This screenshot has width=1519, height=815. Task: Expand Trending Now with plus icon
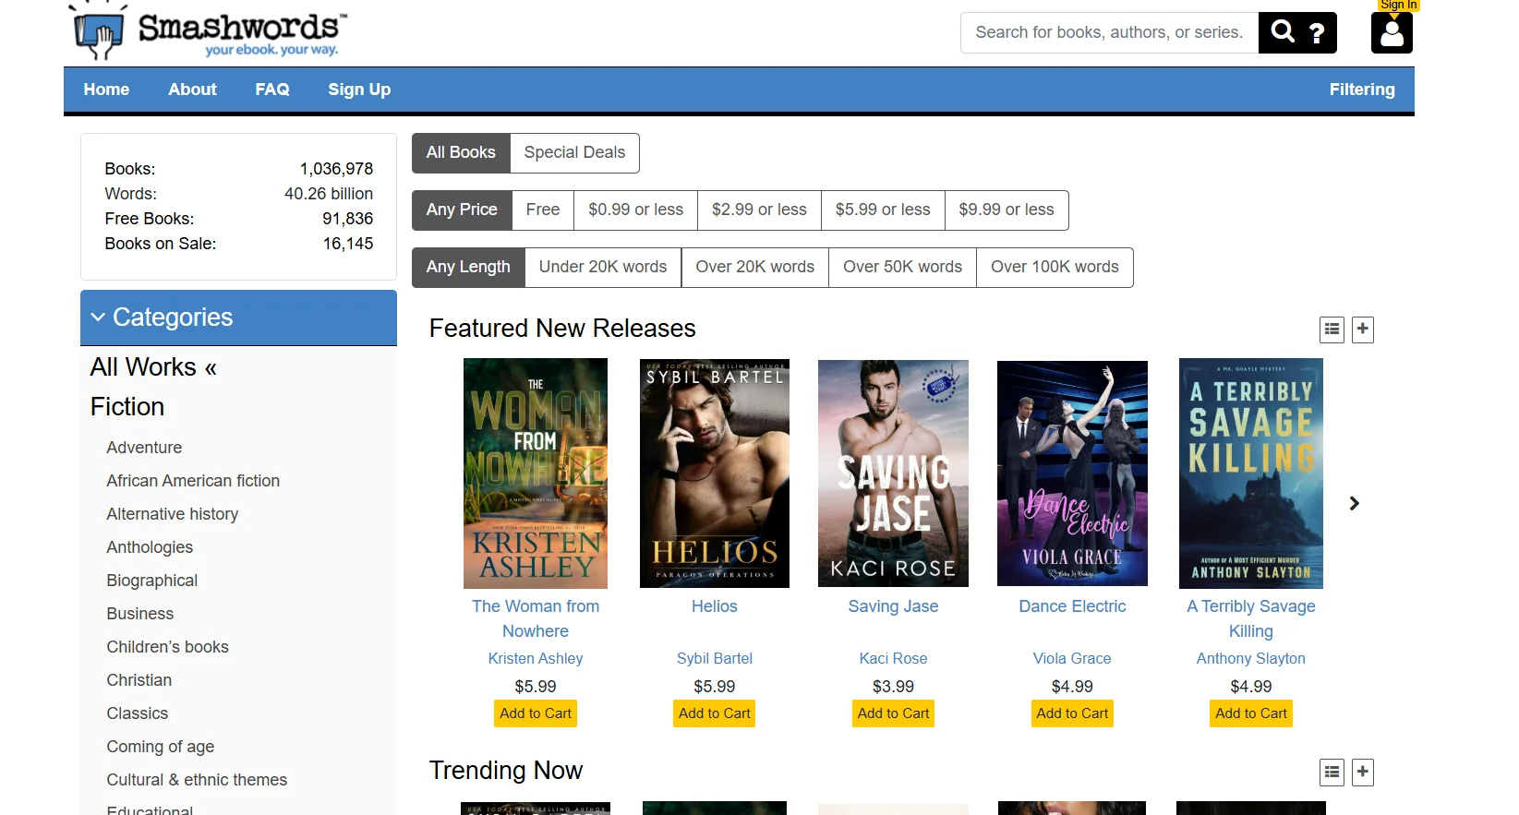[x=1363, y=772]
